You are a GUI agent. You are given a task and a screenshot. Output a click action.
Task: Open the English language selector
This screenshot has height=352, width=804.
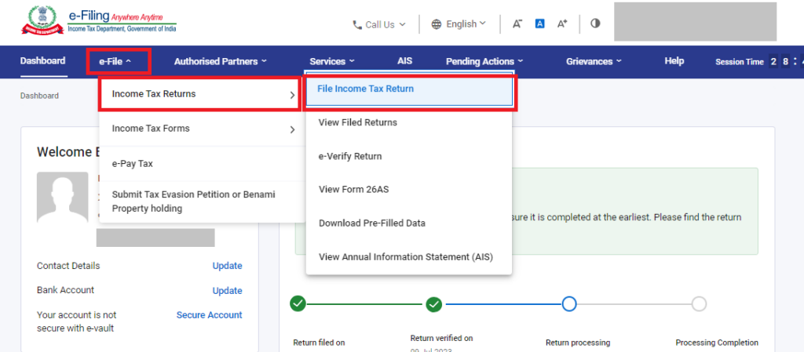459,24
